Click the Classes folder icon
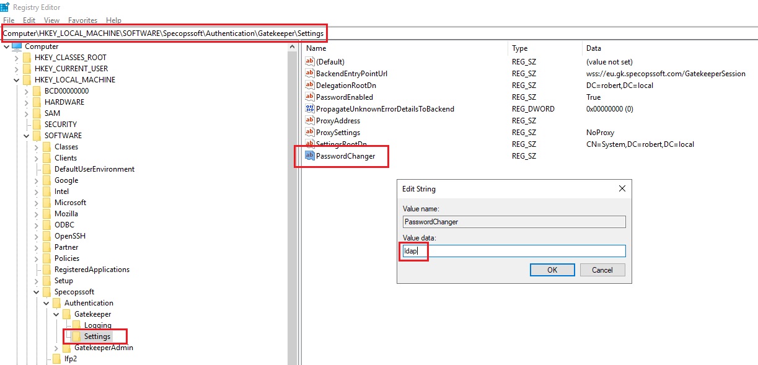Image resolution: width=758 pixels, height=365 pixels. click(x=46, y=147)
